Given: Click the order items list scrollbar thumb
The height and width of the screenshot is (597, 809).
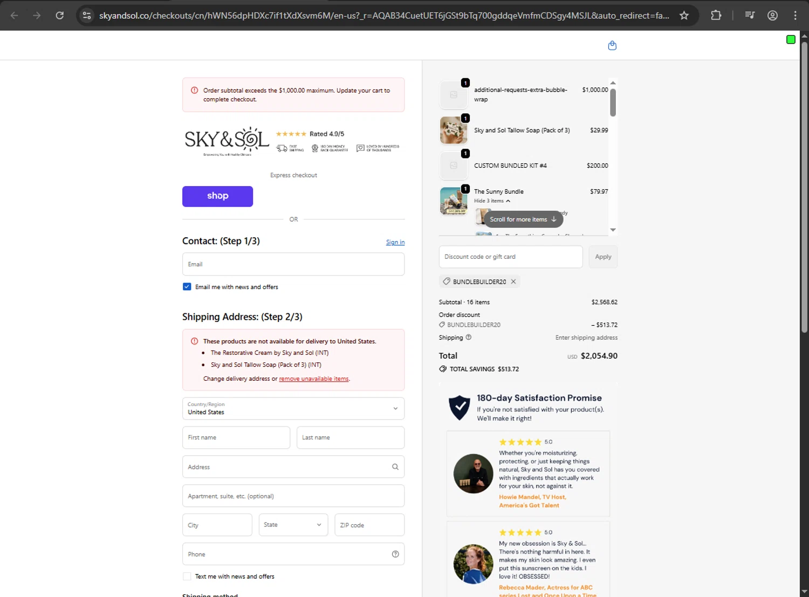Looking at the screenshot, I should click(613, 102).
